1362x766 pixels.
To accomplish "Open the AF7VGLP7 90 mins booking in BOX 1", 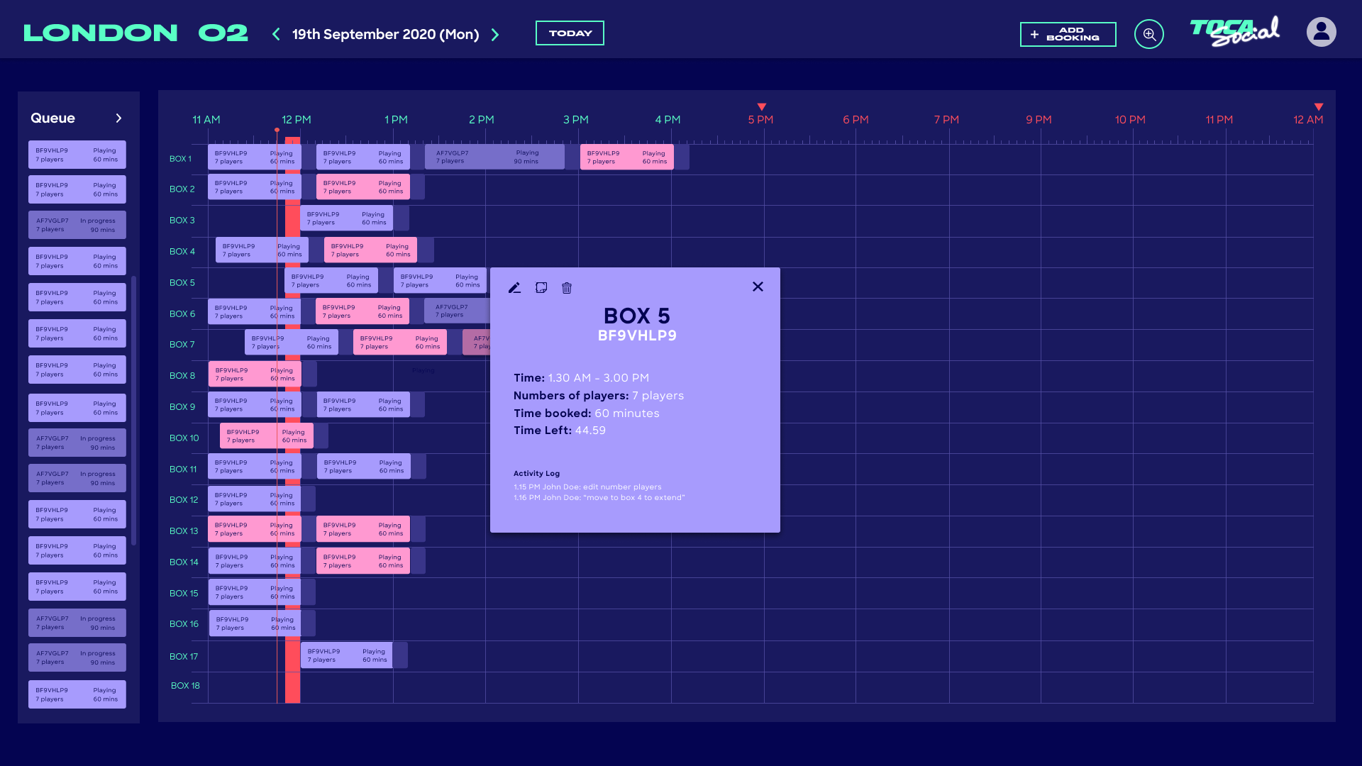I will tap(494, 157).
